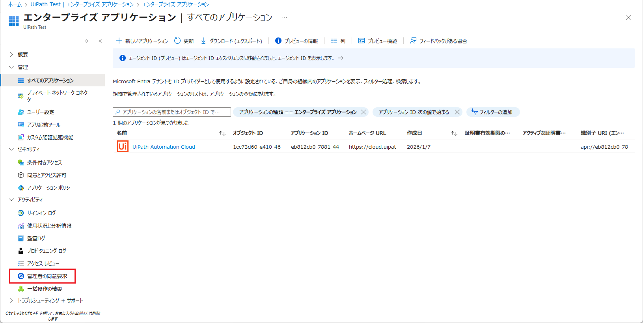
Task: Click the 使用状況と分析情報 chart icon
Action: coord(21,226)
